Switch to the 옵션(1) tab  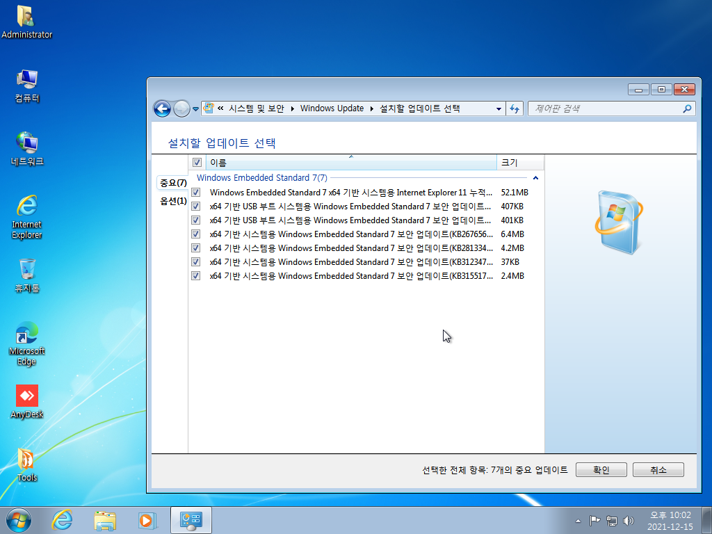(173, 201)
